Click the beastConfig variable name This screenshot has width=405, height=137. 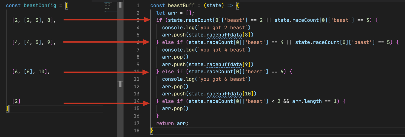coord(39,6)
